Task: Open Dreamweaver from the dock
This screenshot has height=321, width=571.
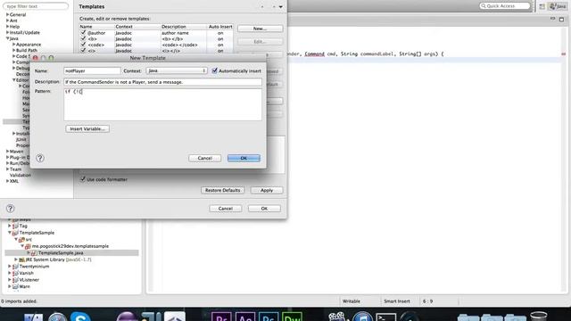Action: (292, 317)
